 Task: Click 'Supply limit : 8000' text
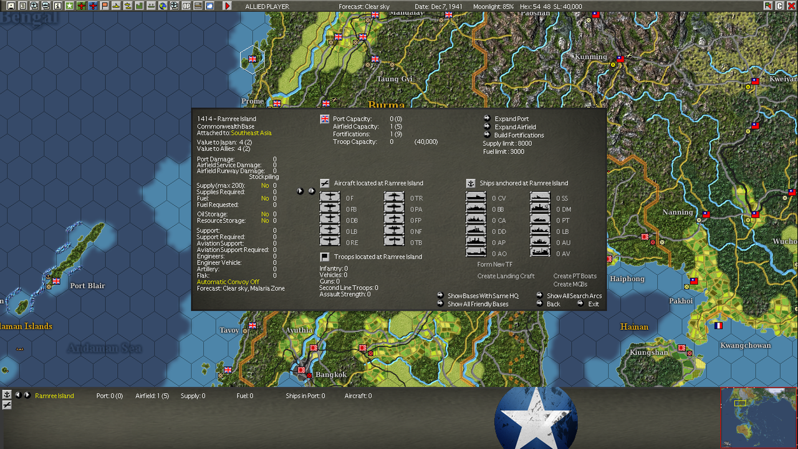click(507, 144)
